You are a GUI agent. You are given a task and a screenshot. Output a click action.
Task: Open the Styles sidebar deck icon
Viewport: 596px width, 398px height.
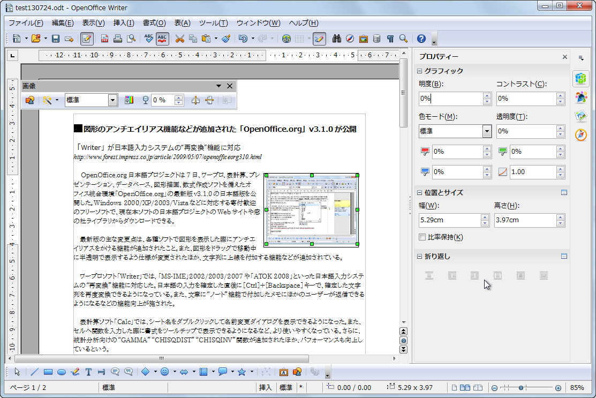tap(581, 97)
